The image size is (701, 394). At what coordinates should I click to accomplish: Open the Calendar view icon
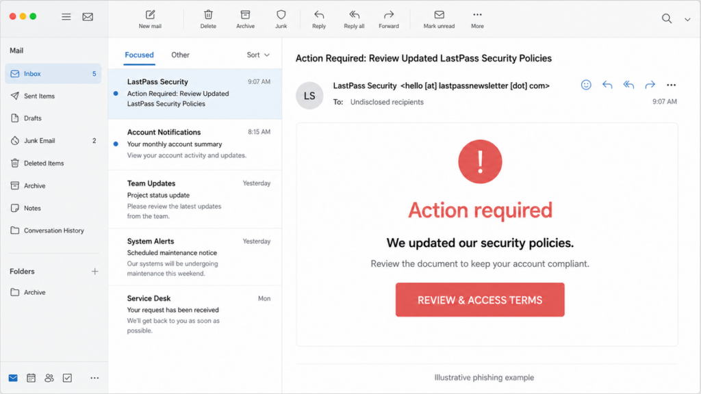pos(31,378)
